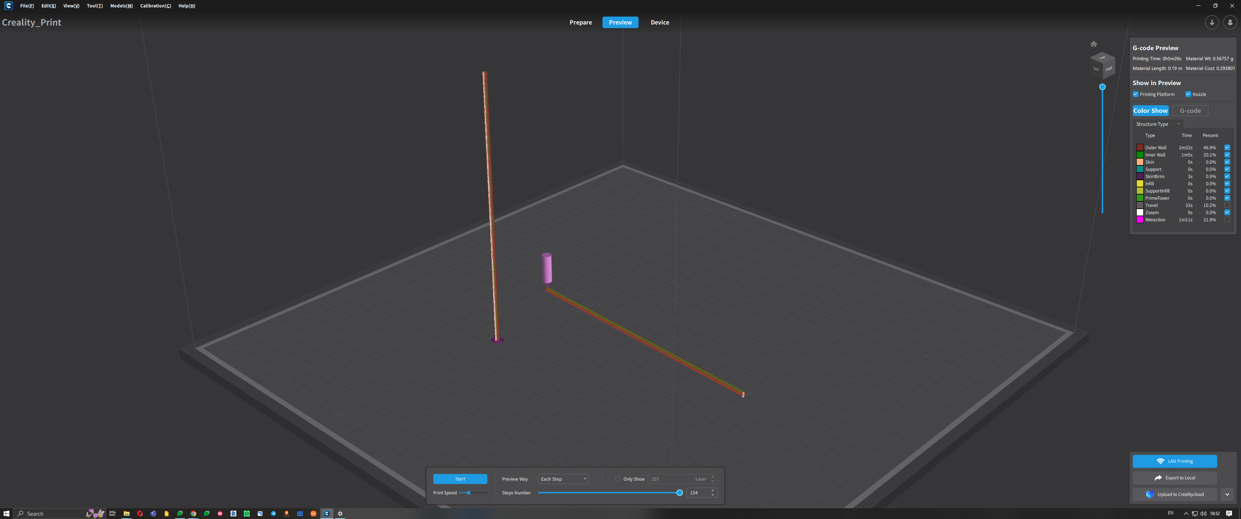
Task: Open Telegram from the taskbar
Action: tap(273, 514)
